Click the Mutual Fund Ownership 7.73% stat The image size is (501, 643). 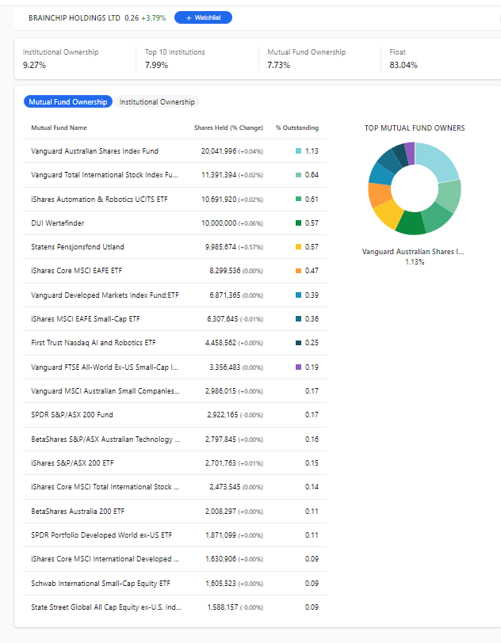[x=306, y=59]
